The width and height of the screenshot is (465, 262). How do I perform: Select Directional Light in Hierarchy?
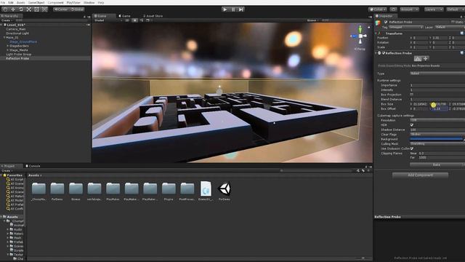click(17, 33)
